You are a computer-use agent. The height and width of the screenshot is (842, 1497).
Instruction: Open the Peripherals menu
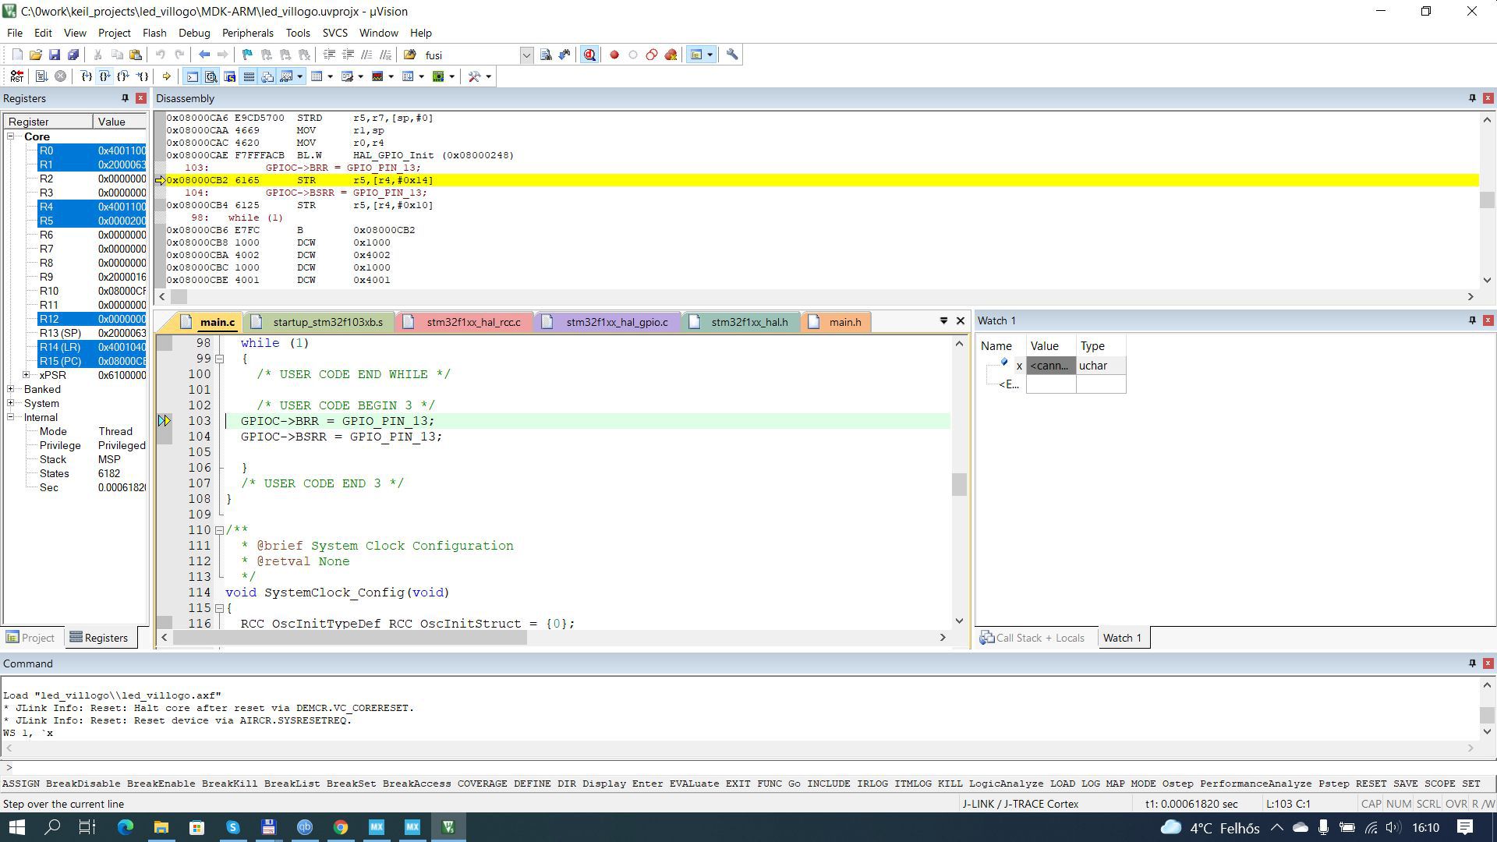[x=247, y=33]
